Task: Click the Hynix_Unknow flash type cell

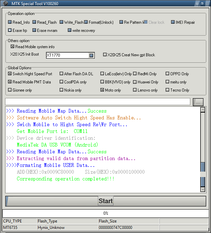Action: point(67,228)
